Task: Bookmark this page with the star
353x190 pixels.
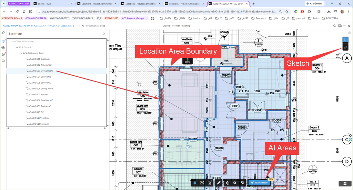Action: point(286,11)
